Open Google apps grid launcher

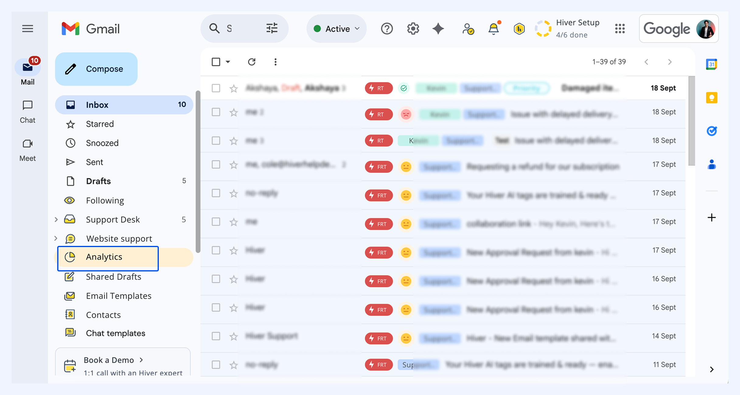point(620,29)
